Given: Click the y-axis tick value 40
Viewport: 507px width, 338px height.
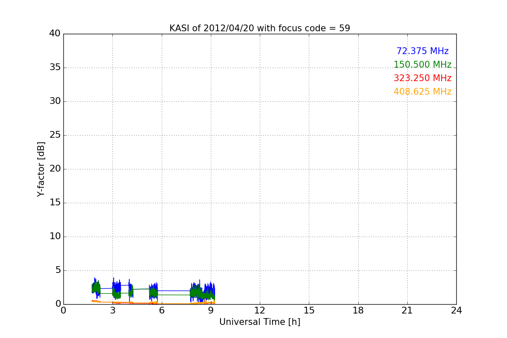Looking at the screenshot, I should coord(55,34).
